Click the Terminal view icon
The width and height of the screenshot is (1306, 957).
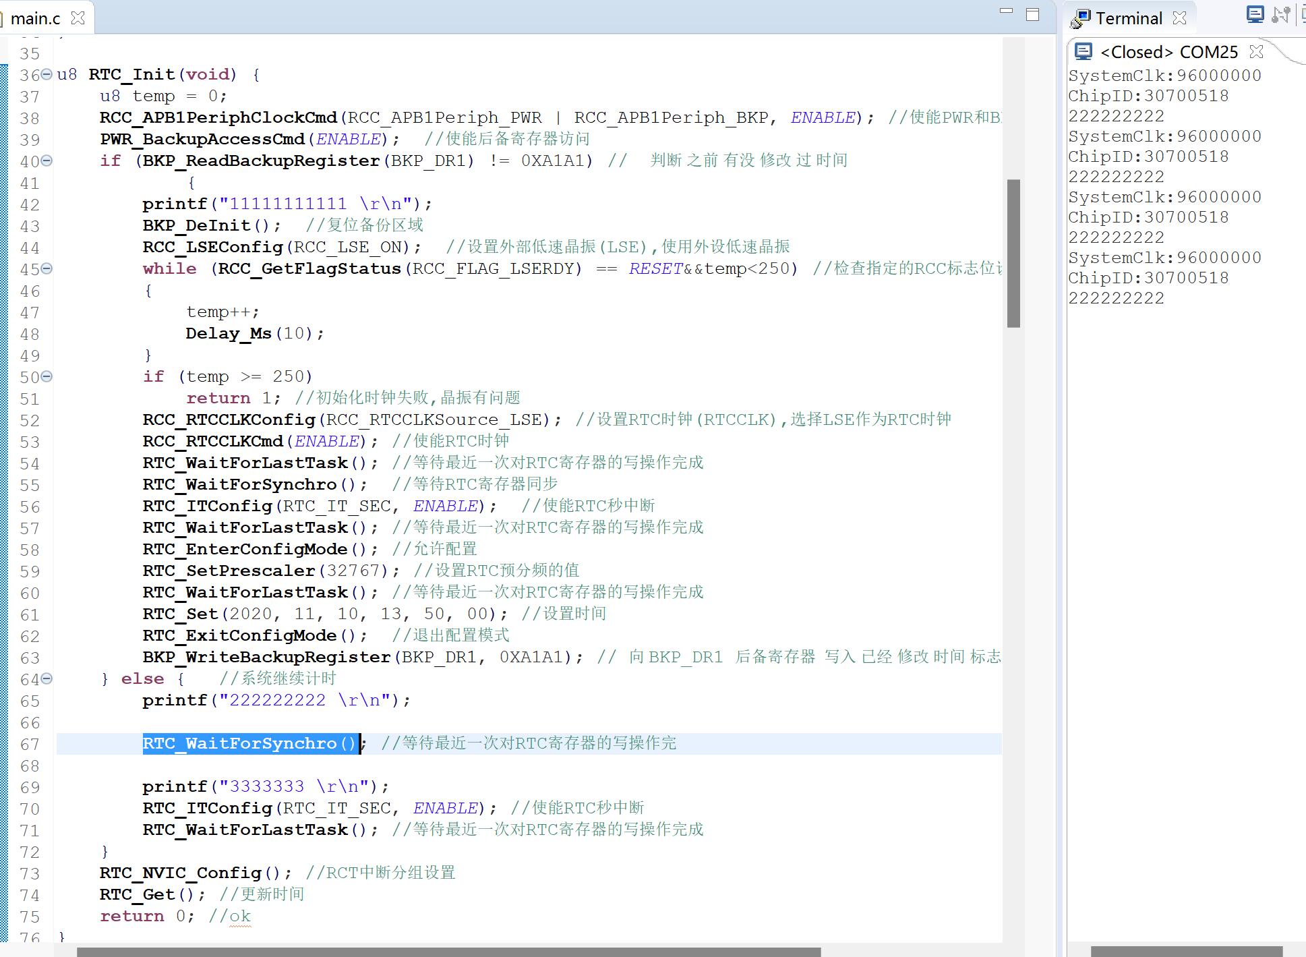[x=1080, y=19]
